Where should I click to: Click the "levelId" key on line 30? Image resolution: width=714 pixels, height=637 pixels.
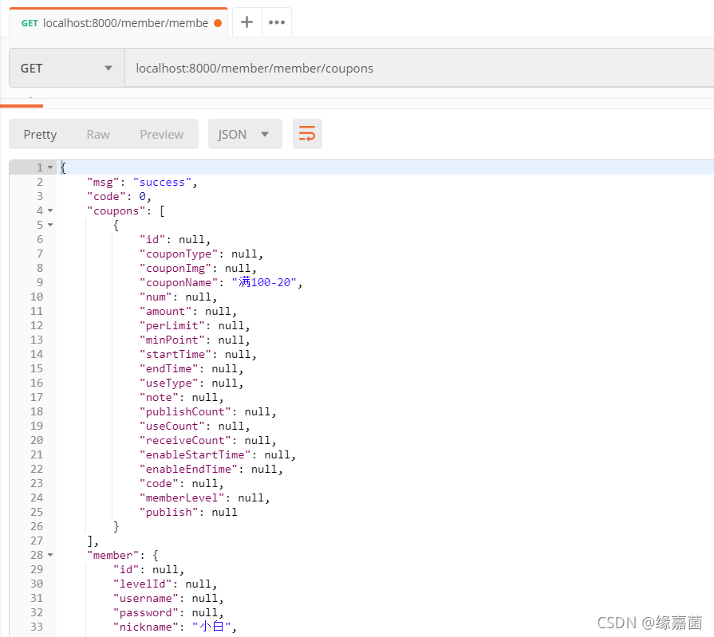coord(143,584)
